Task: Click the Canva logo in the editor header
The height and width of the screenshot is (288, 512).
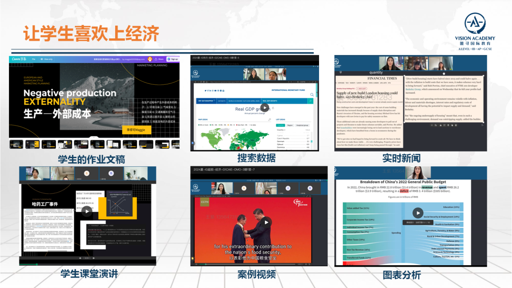Action: pyautogui.click(x=18, y=59)
